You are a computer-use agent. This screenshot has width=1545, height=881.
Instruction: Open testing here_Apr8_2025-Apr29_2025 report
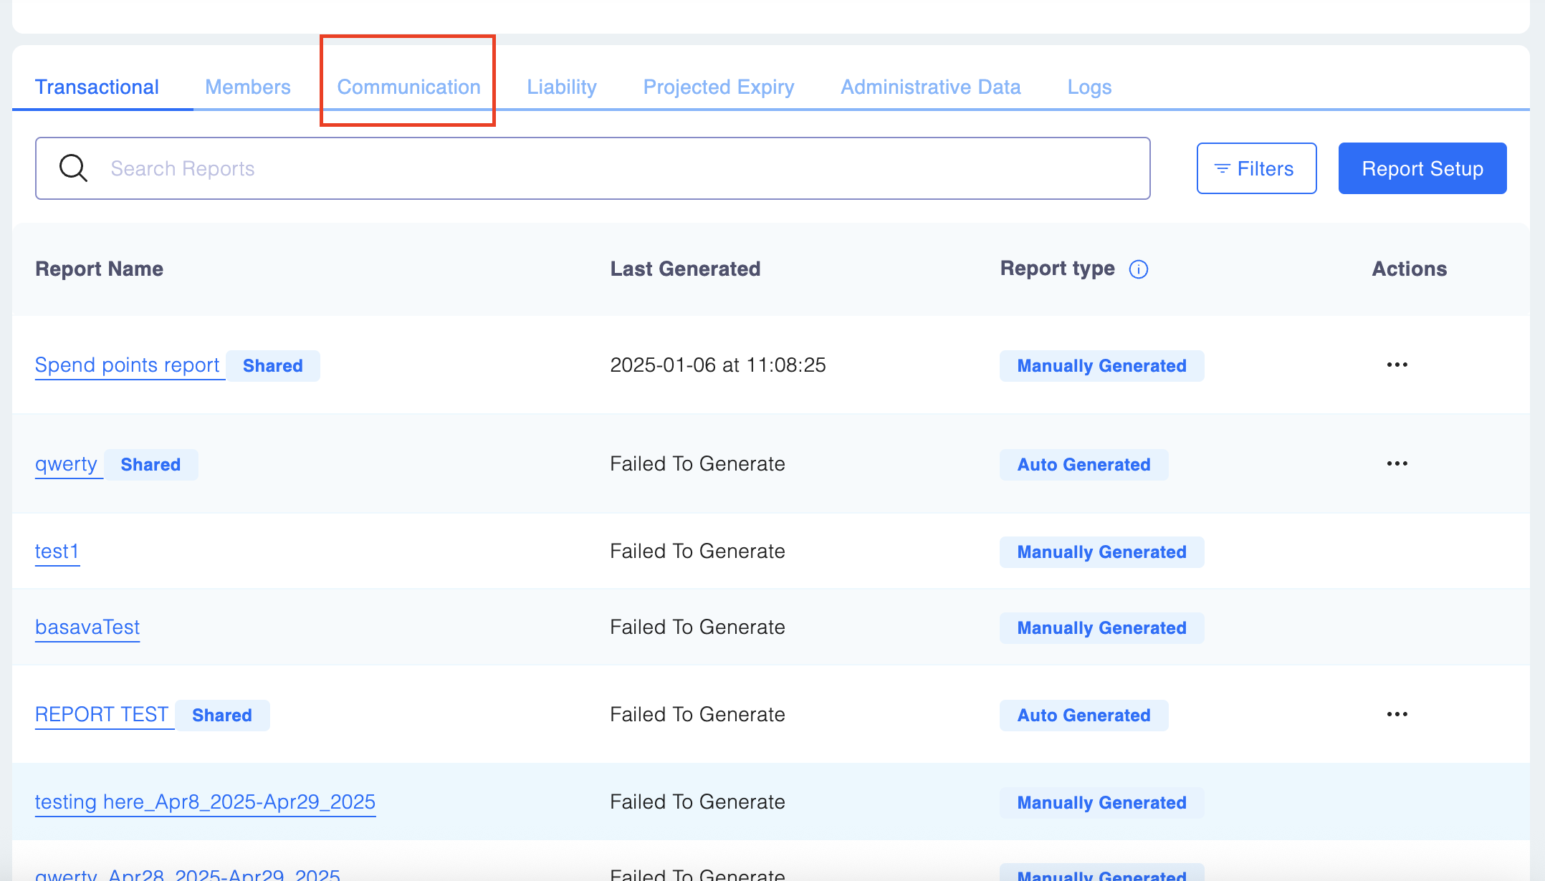point(205,802)
